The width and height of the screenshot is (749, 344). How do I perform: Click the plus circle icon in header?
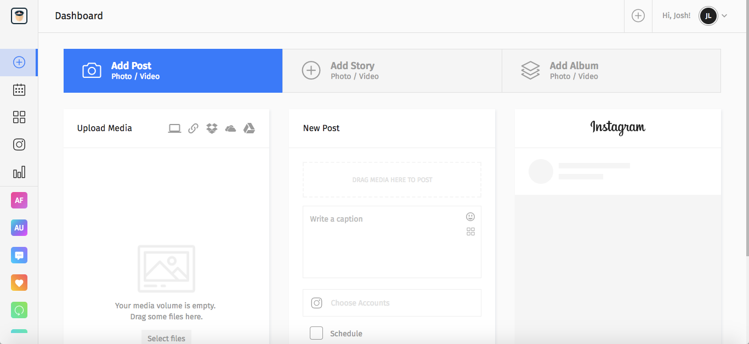(x=638, y=16)
